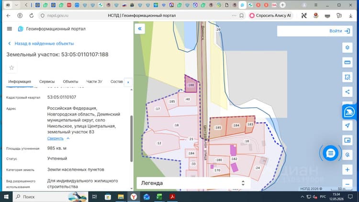The image size is (359, 202).
Task: Click the nspd.gov.ru address field
Action: pyautogui.click(x=58, y=16)
